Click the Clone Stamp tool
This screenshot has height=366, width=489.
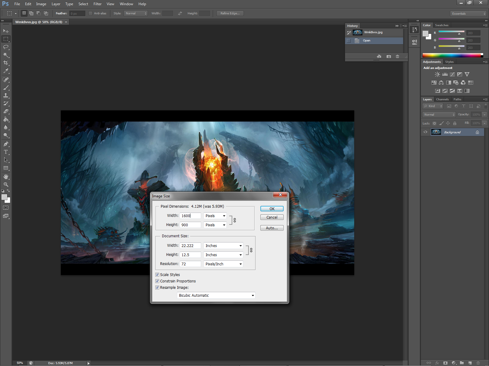tap(6, 95)
